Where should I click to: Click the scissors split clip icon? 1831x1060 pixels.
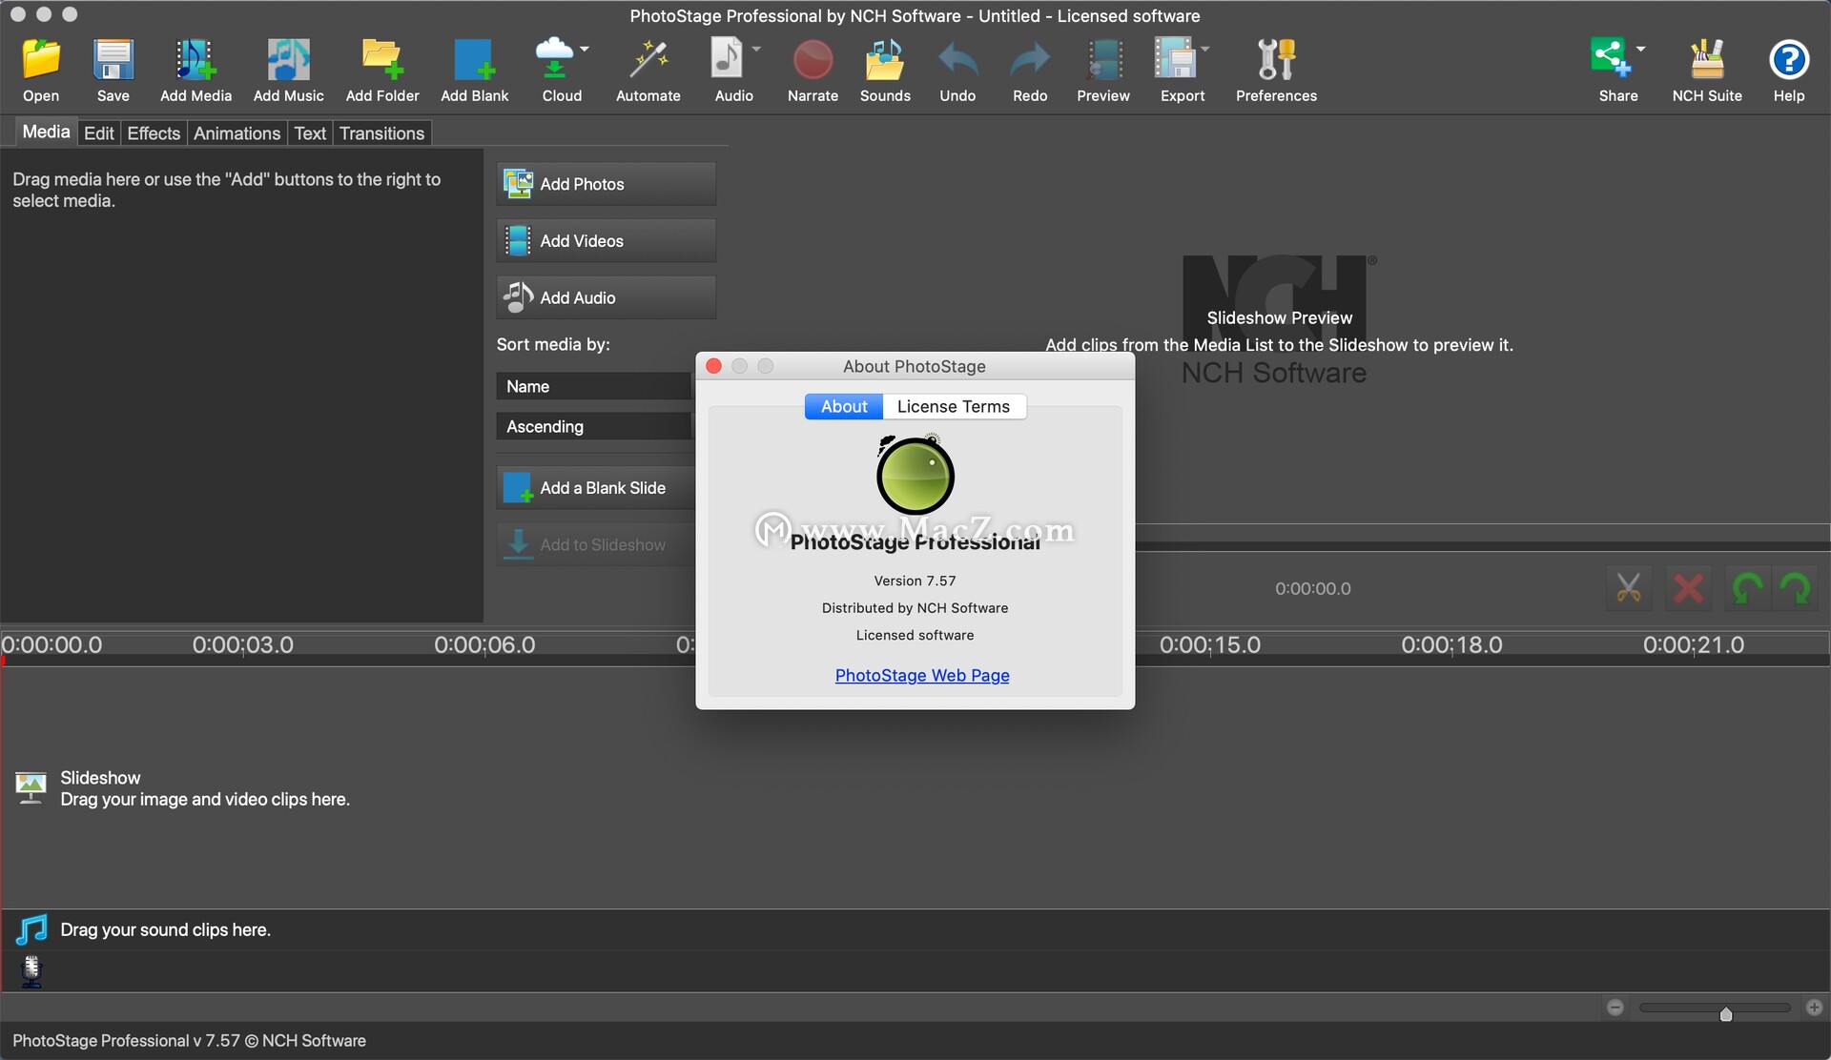(x=1629, y=588)
